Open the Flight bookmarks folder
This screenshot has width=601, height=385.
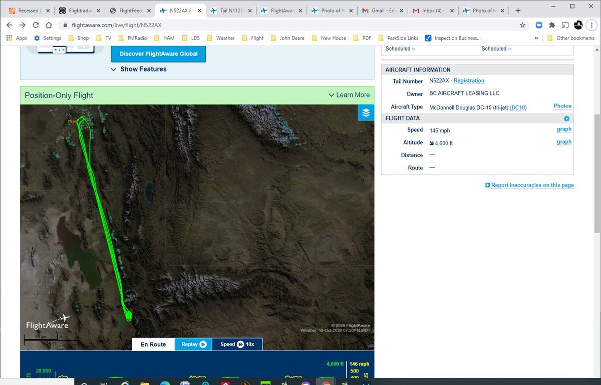coord(252,38)
